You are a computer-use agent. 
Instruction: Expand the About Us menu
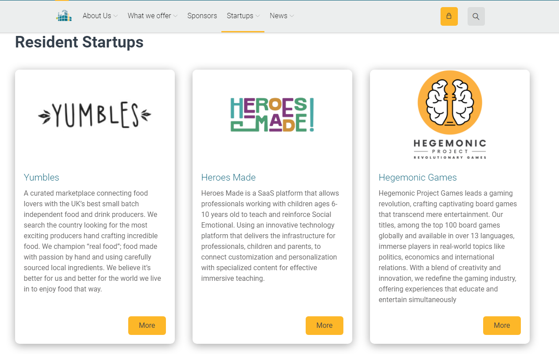click(100, 16)
